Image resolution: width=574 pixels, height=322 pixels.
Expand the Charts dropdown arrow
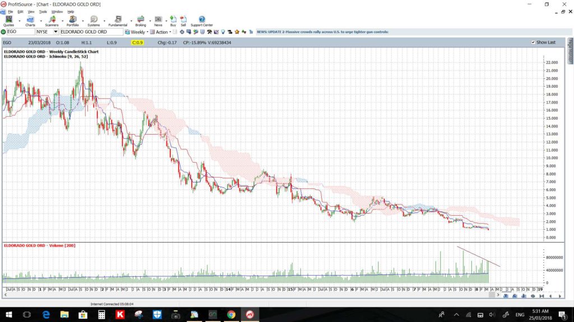point(40,21)
